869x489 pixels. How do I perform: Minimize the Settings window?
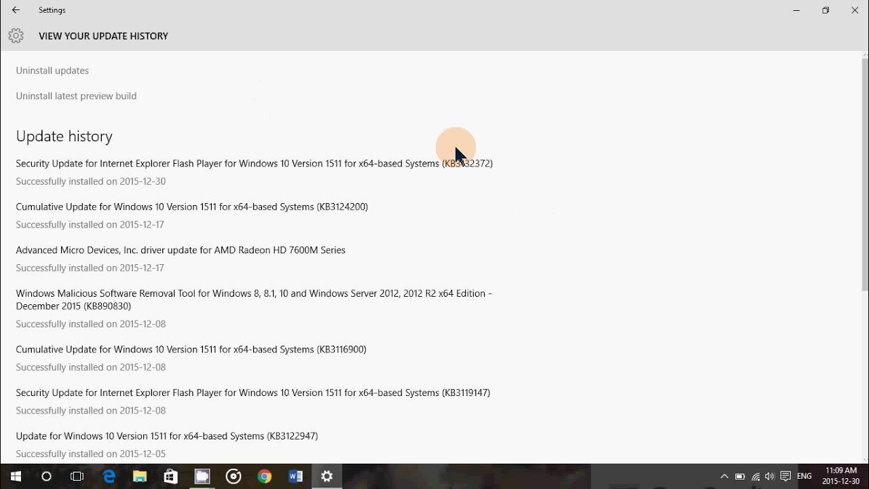pos(796,10)
